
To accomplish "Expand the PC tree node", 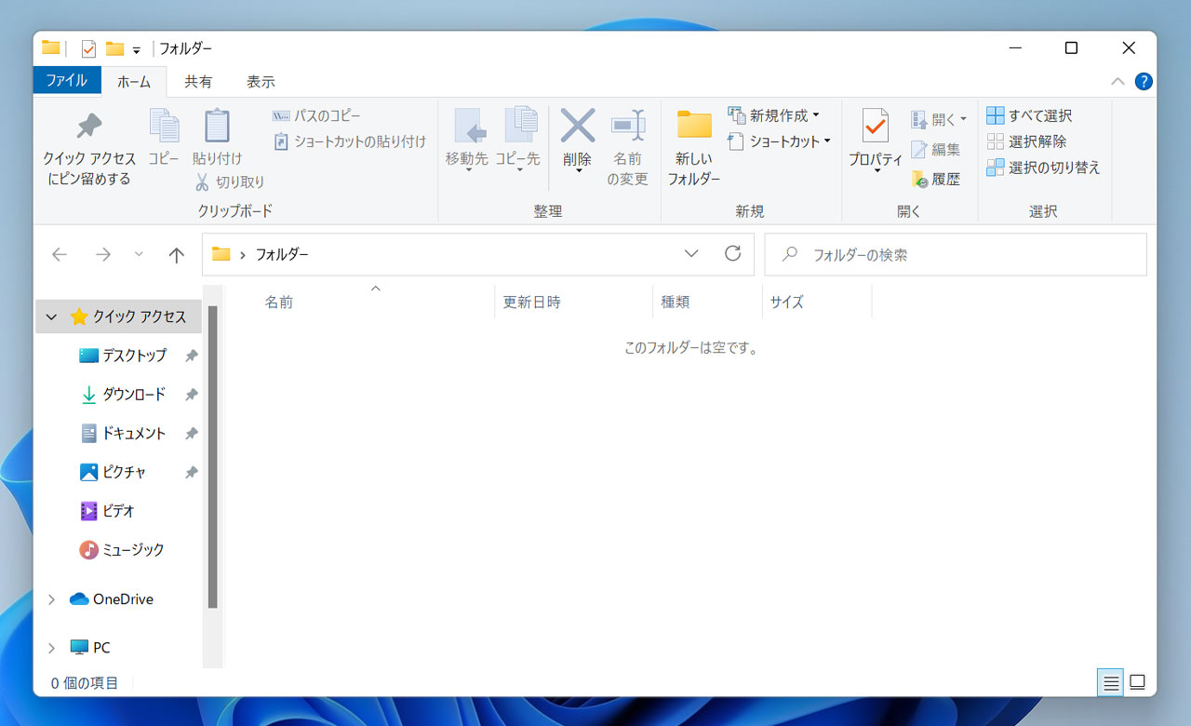I will pyautogui.click(x=51, y=648).
